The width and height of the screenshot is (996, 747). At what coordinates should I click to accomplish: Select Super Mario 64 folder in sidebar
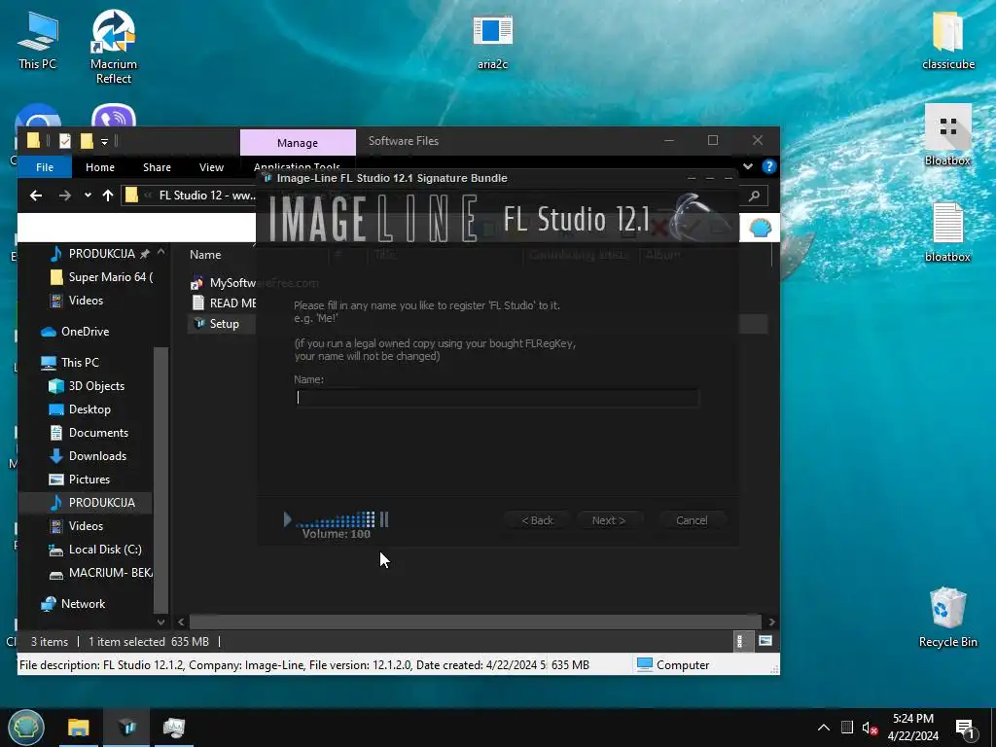[x=101, y=277]
